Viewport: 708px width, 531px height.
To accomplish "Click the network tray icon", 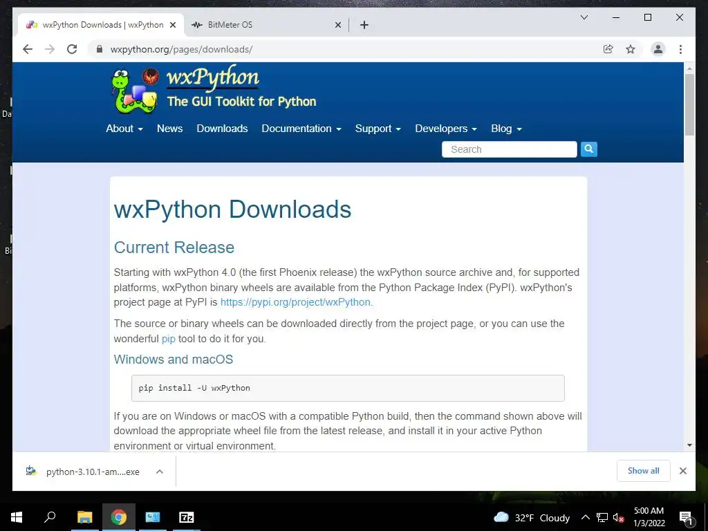I will click(x=602, y=518).
